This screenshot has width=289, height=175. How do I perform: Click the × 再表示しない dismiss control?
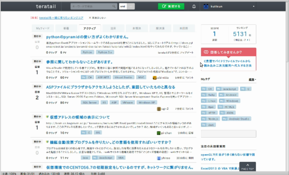tap(97, 18)
